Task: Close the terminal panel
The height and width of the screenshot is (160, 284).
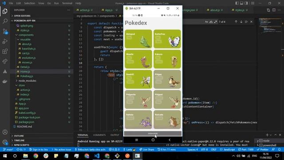Action: (280, 135)
